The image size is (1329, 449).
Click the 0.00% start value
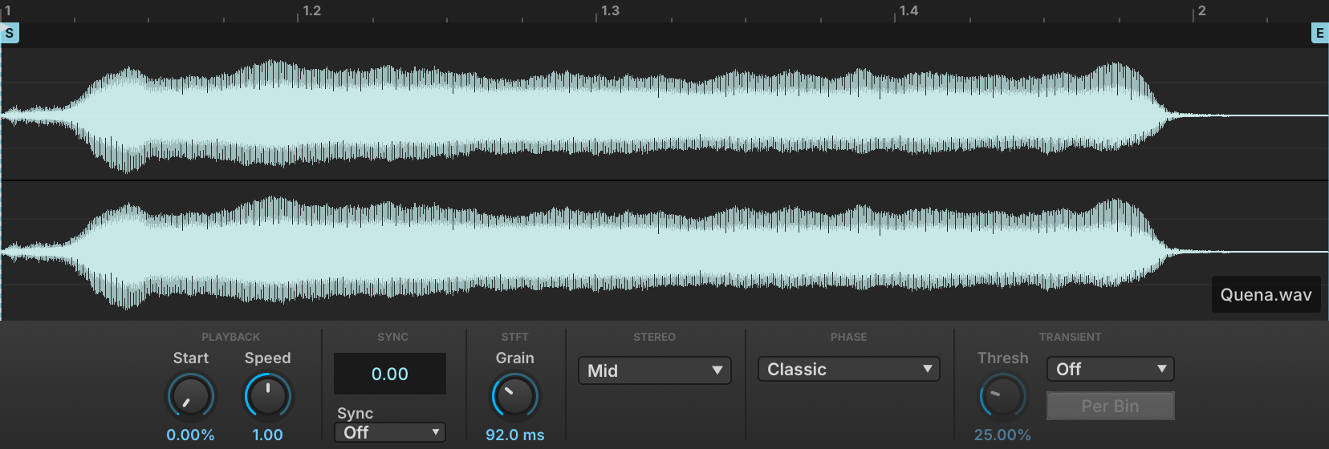click(x=190, y=435)
